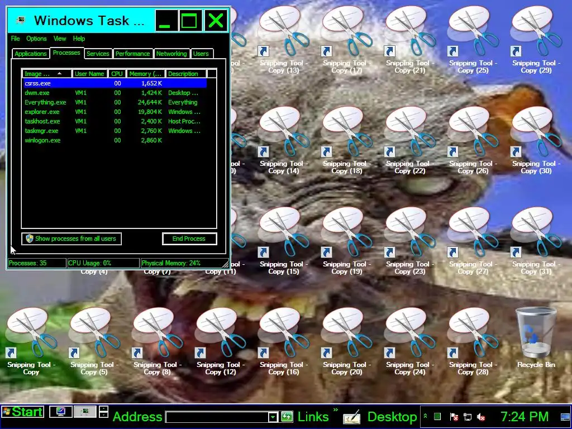
Task: Click Show processes from all users
Action: 71,239
